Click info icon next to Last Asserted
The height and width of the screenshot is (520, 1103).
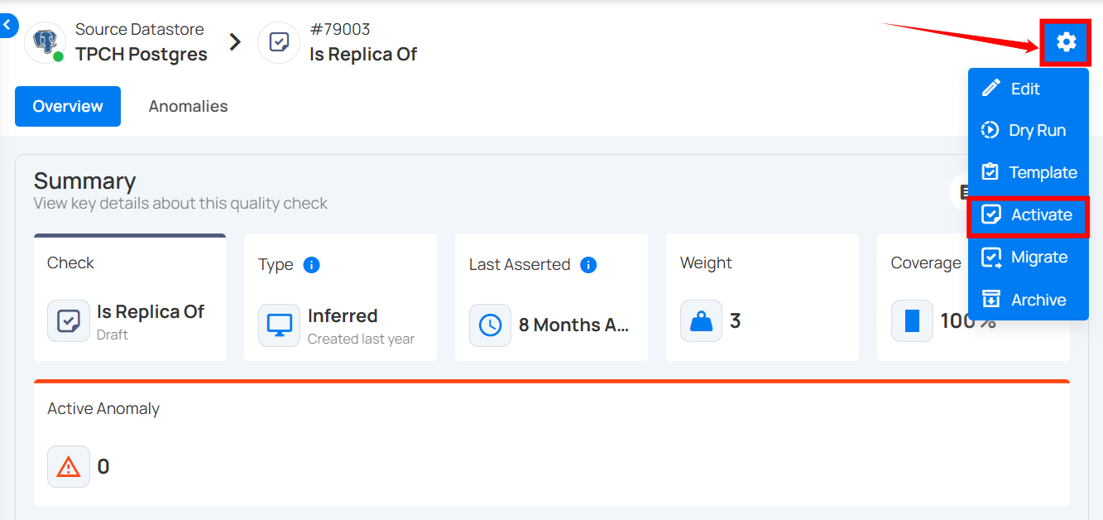tap(588, 265)
